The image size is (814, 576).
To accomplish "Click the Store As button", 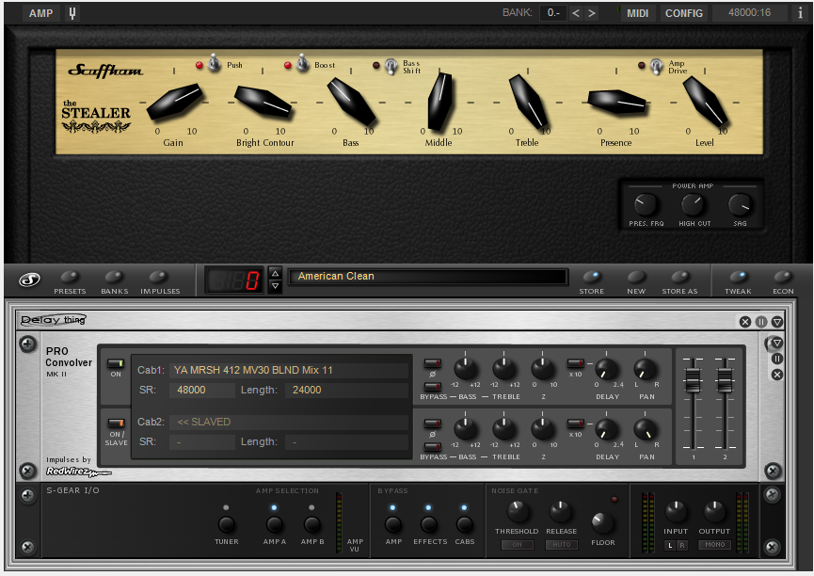I will tap(679, 278).
